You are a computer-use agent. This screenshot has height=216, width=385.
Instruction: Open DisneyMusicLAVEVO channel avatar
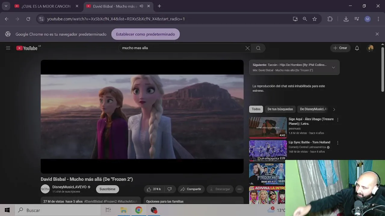tap(45, 189)
